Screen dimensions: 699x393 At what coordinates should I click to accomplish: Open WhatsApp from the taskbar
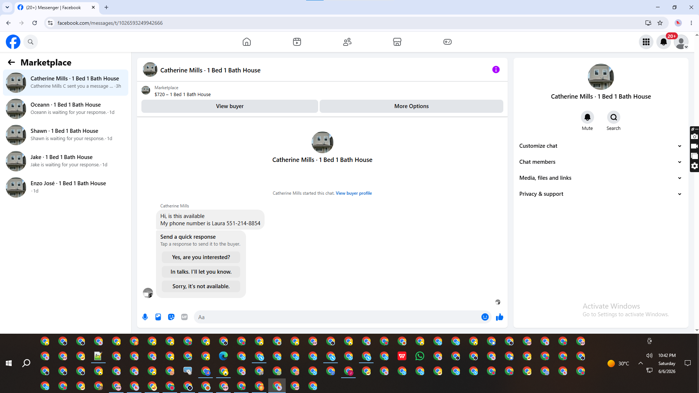click(420, 356)
